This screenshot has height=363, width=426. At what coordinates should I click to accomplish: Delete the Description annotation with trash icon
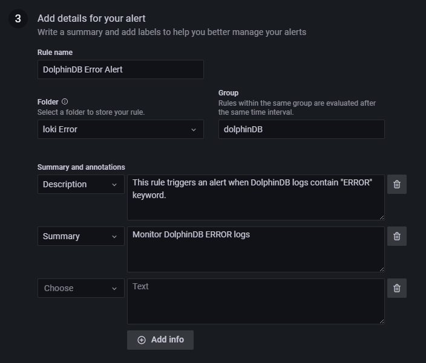396,184
